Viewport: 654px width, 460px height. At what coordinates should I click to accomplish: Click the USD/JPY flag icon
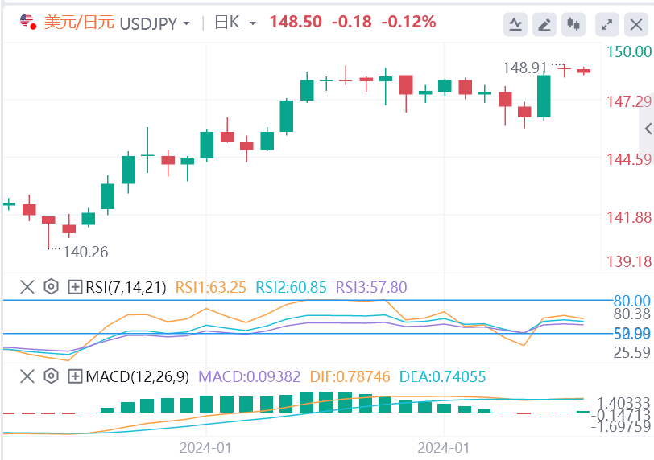[x=27, y=22]
